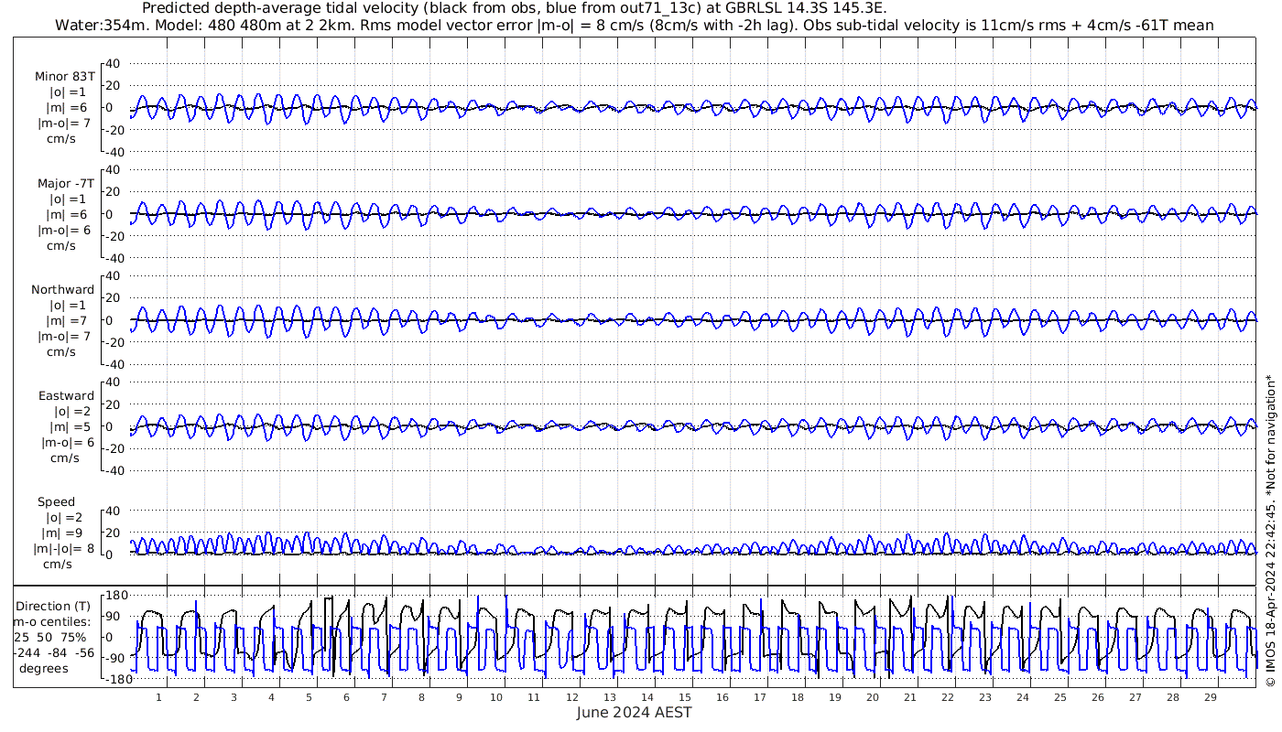Click the 'Northward' panel label
This screenshot has height=732, width=1282.
pos(62,289)
